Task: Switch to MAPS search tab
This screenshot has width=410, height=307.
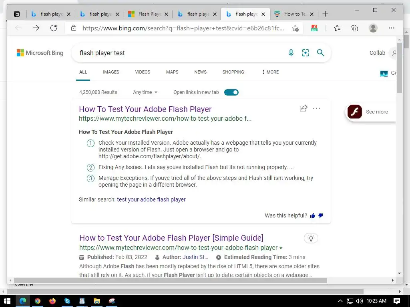Action: pos(172,72)
